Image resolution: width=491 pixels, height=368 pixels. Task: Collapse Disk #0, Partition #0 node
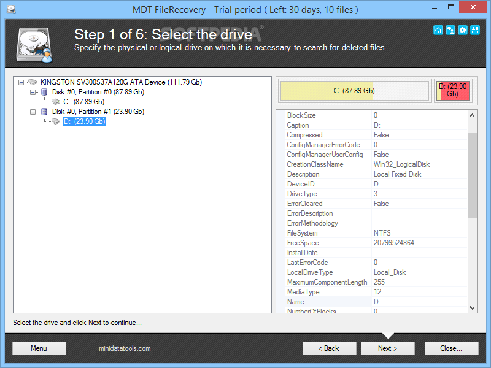tap(33, 92)
